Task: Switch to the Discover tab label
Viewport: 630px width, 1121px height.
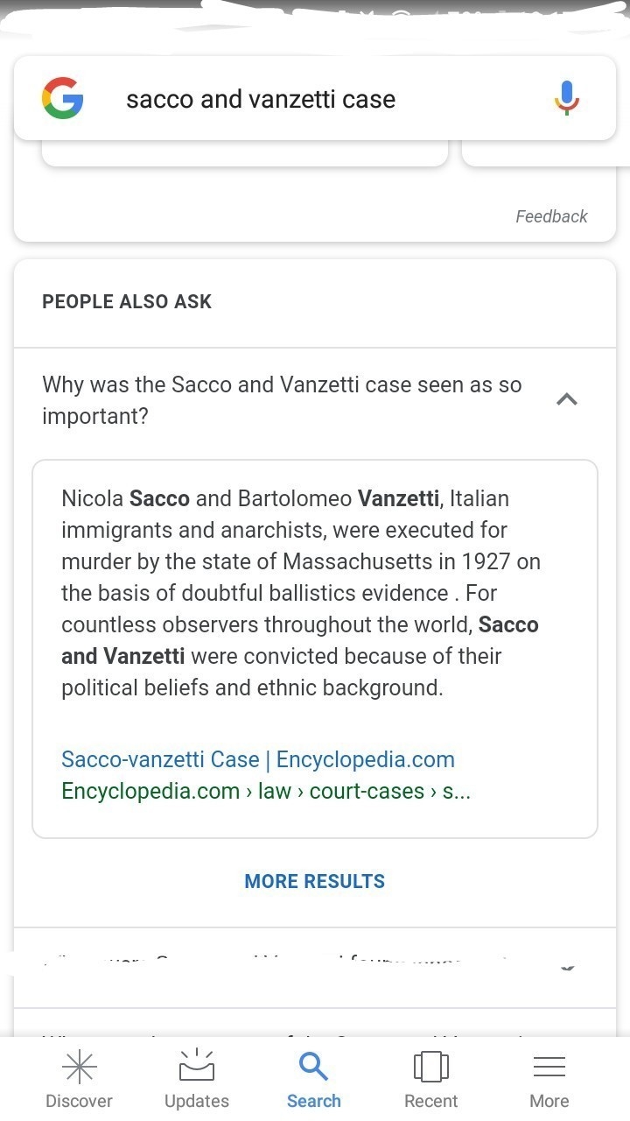Action: tap(80, 1102)
